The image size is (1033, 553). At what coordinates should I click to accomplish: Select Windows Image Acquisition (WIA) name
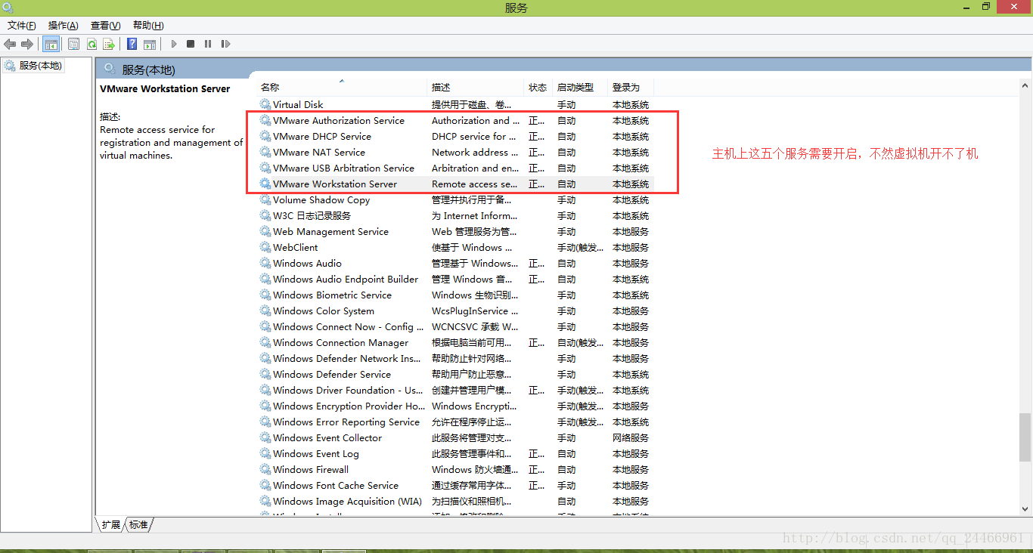[348, 501]
